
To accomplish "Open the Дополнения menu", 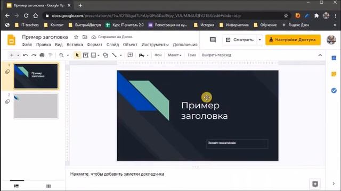I will click(185, 45).
